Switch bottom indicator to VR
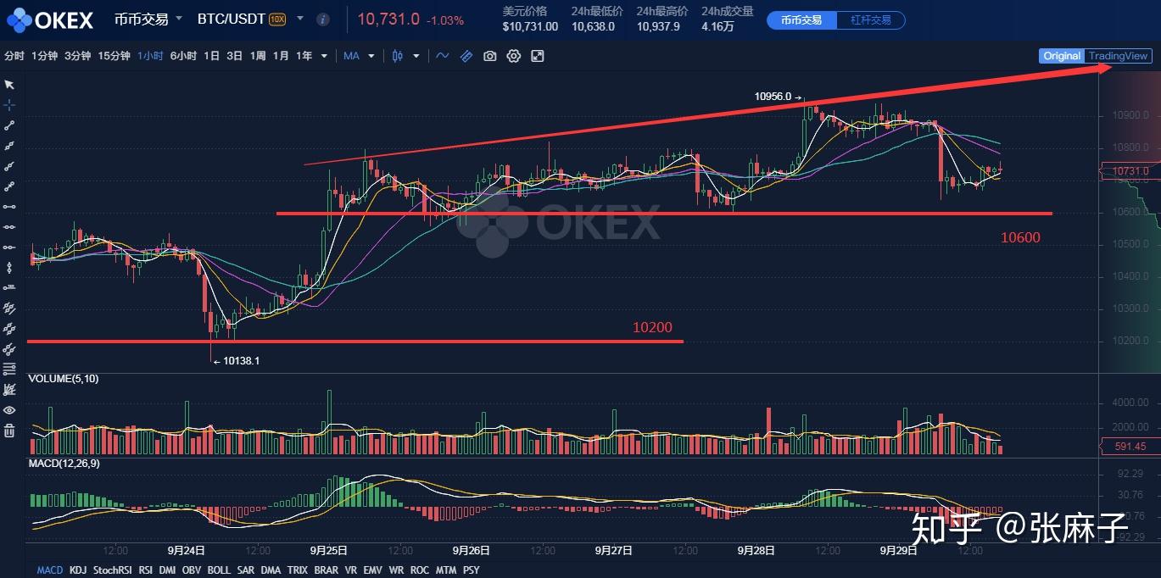 351,570
